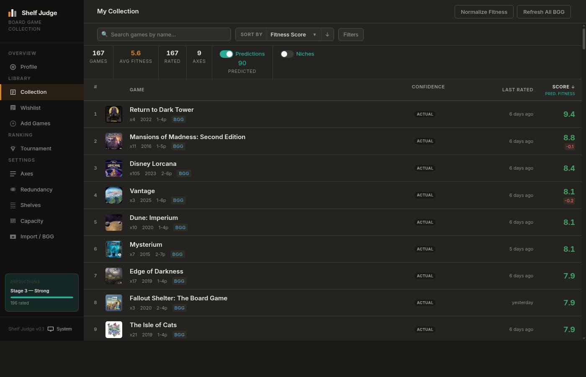Viewport: 586px width, 377px height.
Task: Open Add Games menu item
Action: coord(42,124)
